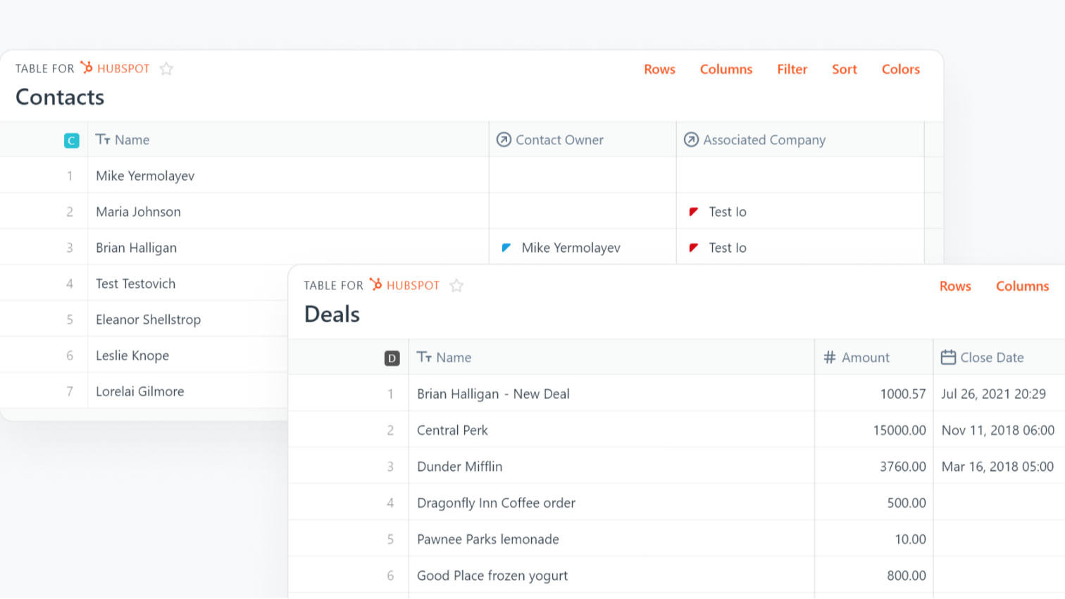Open the Sort options for the Contacts table
The width and height of the screenshot is (1065, 599).
844,69
